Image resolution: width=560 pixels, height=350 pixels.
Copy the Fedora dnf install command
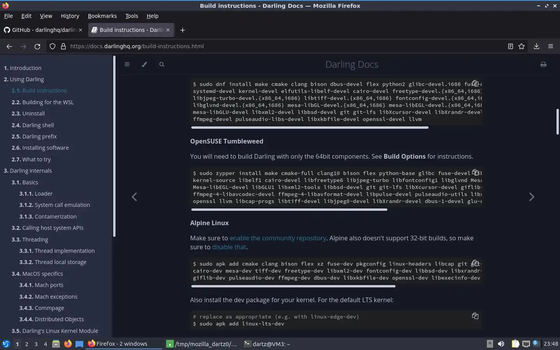coord(475,83)
